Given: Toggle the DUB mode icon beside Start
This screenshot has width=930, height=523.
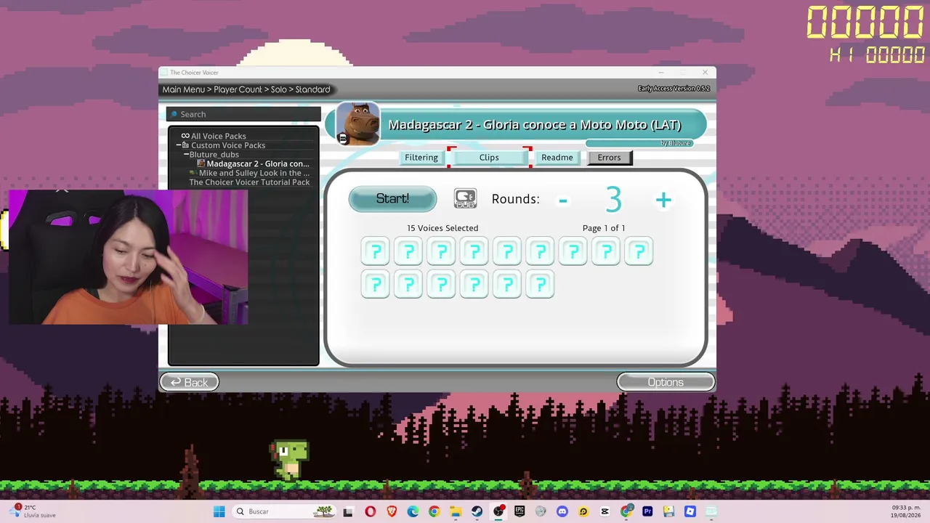Looking at the screenshot, I should pos(465,198).
